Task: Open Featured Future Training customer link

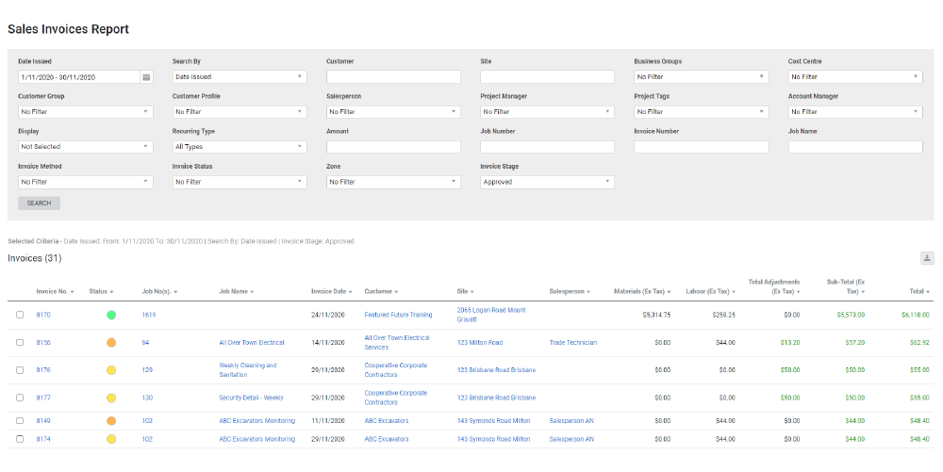Action: click(398, 315)
